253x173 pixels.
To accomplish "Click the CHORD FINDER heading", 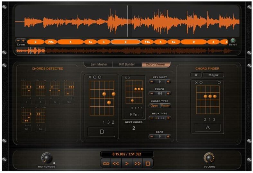I will pyautogui.click(x=207, y=69).
